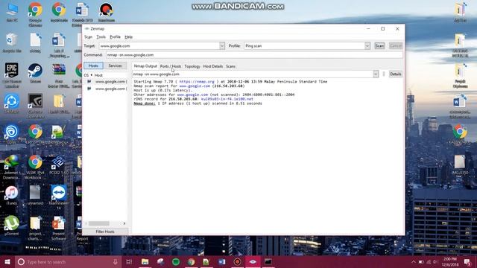Viewport: 477px width, 268px height.
Task: Open Task View from the taskbar
Action: pyautogui.click(x=129, y=261)
